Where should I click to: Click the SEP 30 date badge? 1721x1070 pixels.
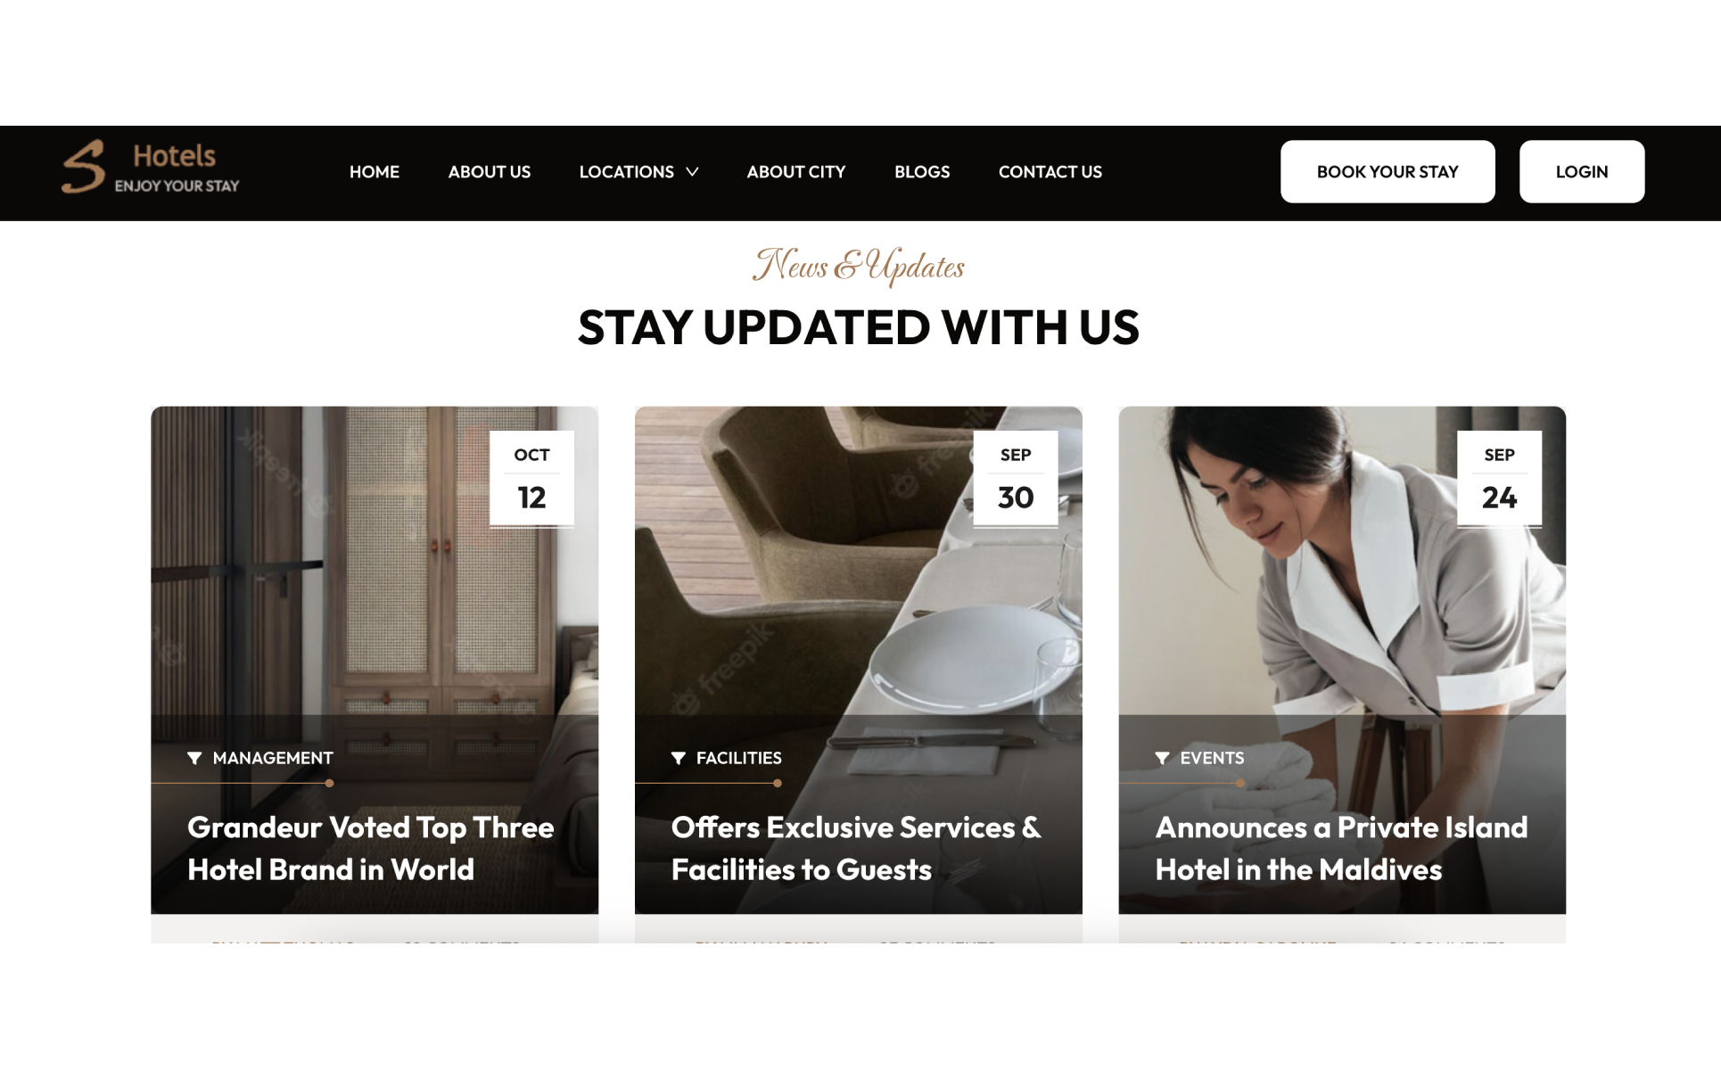(x=1016, y=479)
